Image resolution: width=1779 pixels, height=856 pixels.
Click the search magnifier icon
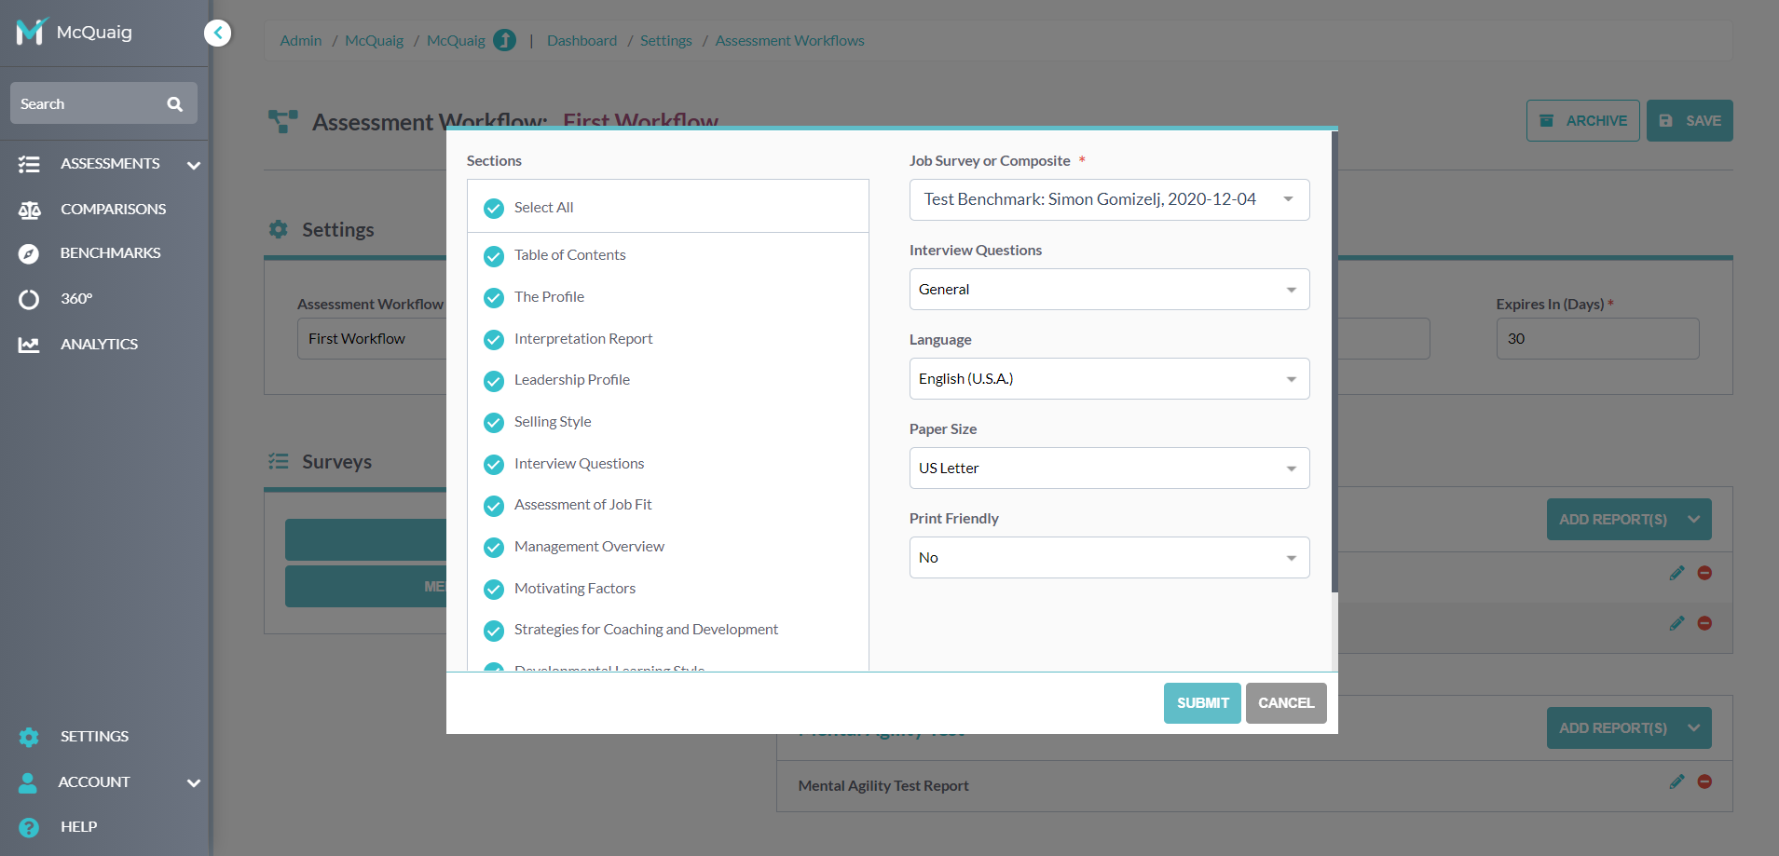pos(174,102)
